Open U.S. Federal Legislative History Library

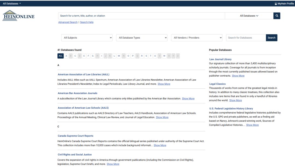tap(231, 109)
